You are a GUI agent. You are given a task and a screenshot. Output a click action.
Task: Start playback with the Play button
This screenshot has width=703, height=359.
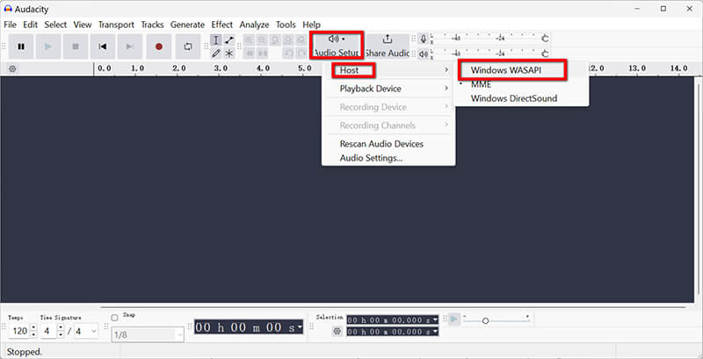[48, 47]
